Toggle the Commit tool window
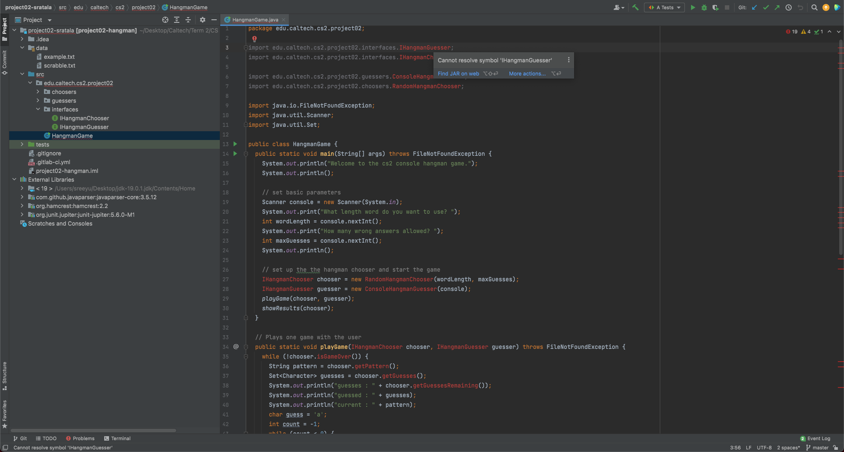The width and height of the screenshot is (844, 452). click(4, 62)
